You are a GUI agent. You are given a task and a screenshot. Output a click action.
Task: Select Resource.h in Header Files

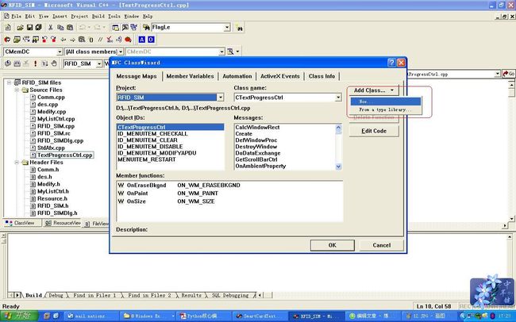coord(52,198)
